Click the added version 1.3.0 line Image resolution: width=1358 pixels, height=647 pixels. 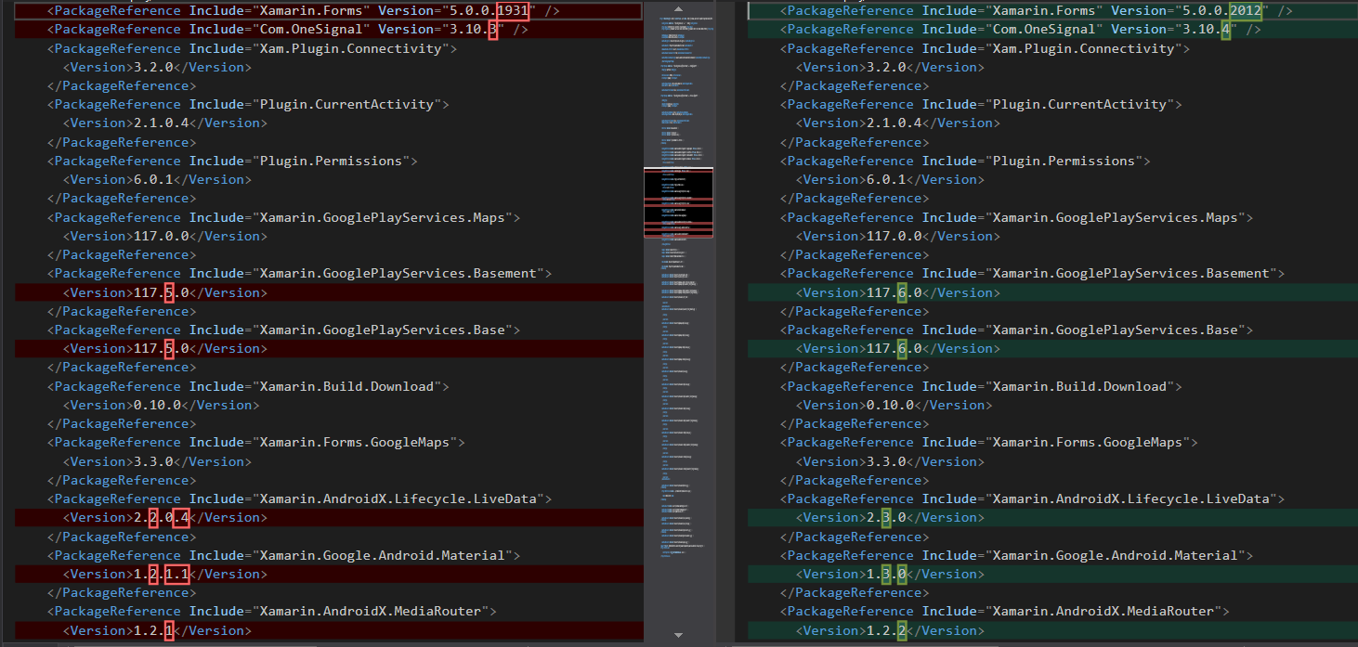click(1052, 574)
